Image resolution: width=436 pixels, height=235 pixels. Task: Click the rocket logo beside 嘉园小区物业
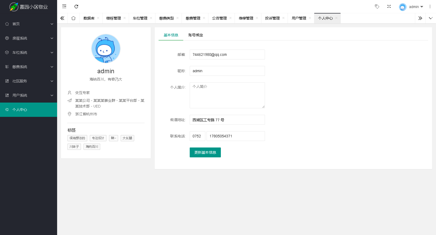click(14, 7)
